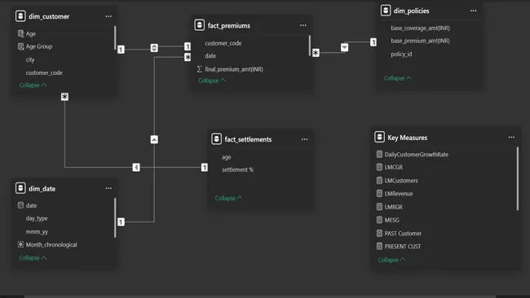
Task: Select customer_code field in dim_customer
Action: (x=44, y=72)
